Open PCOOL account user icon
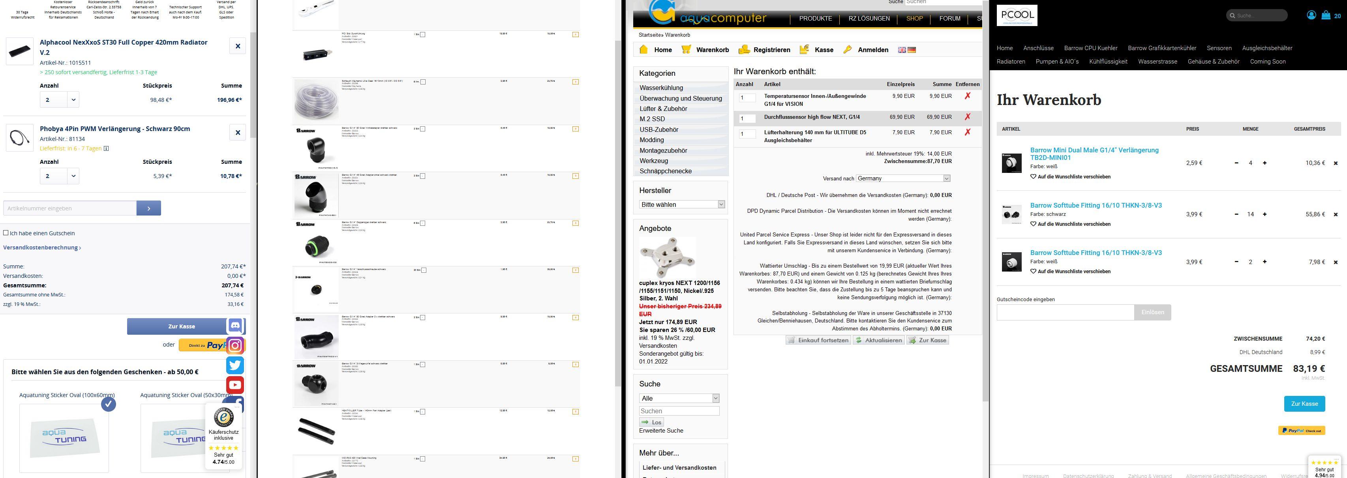Screen dimensions: 1347x478 click(x=1311, y=15)
